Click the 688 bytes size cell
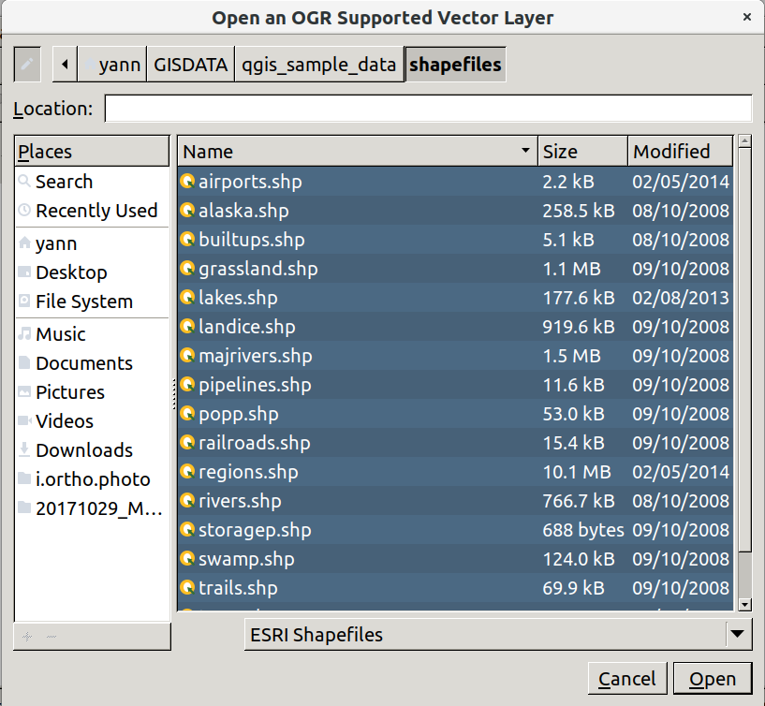The width and height of the screenshot is (765, 706). tap(583, 530)
